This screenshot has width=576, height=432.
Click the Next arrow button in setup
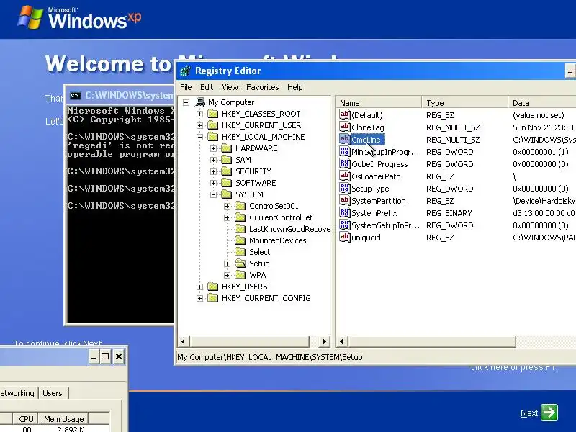coord(549,412)
